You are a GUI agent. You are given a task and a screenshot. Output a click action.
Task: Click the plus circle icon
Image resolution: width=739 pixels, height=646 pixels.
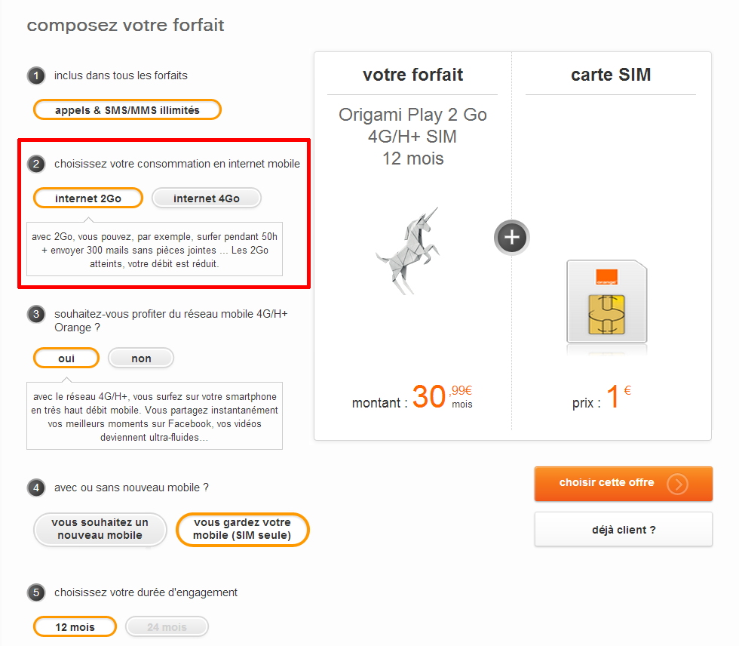(x=512, y=237)
